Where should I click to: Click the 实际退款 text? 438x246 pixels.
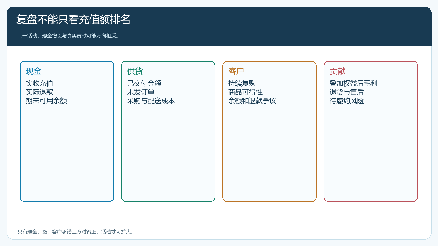39,92
